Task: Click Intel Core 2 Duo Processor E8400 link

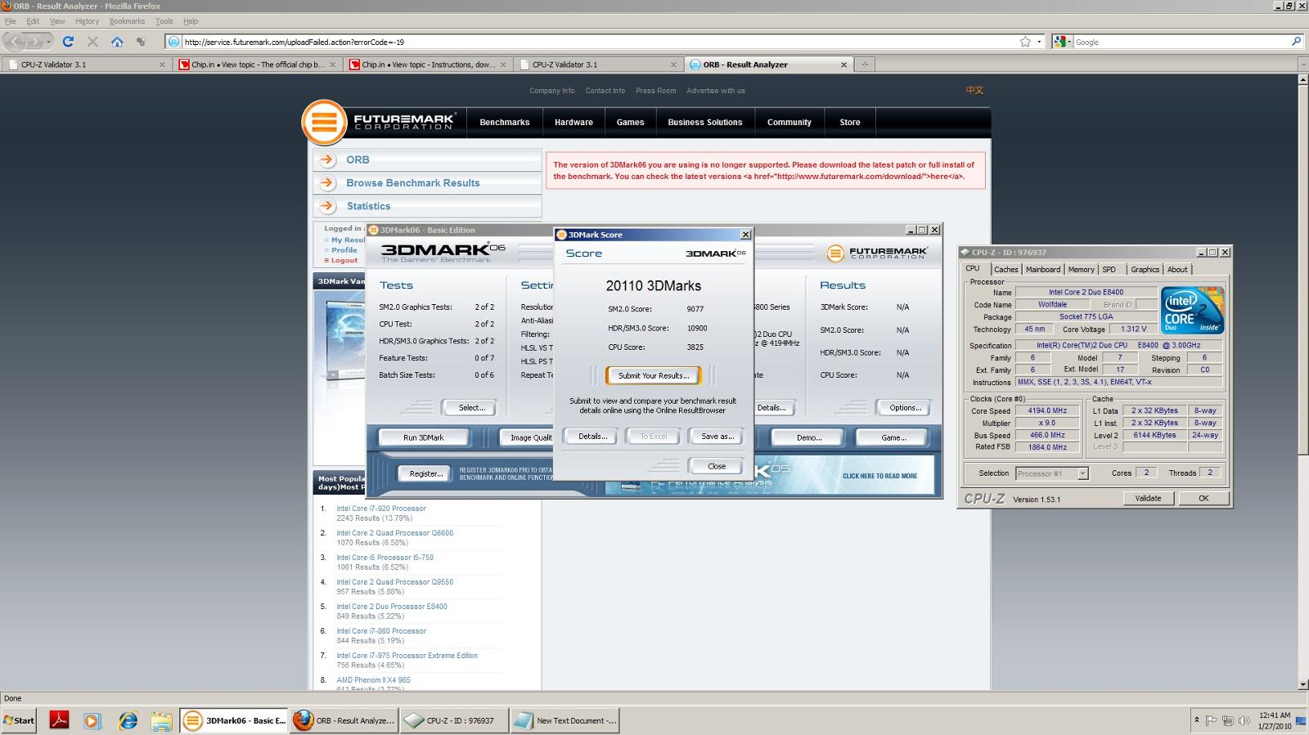Action: pos(392,607)
